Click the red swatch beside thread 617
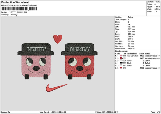The width and height of the screenshot is (161, 114). click(x=121, y=68)
